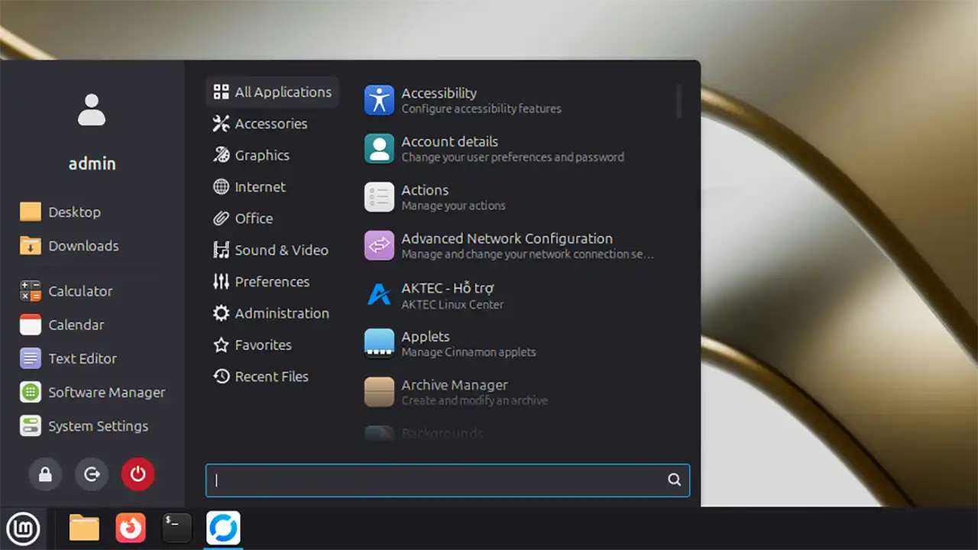This screenshot has width=978, height=550.
Task: Open Terminal from the taskbar
Action: pyautogui.click(x=176, y=528)
